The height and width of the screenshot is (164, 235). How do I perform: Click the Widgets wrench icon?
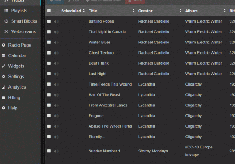4,66
